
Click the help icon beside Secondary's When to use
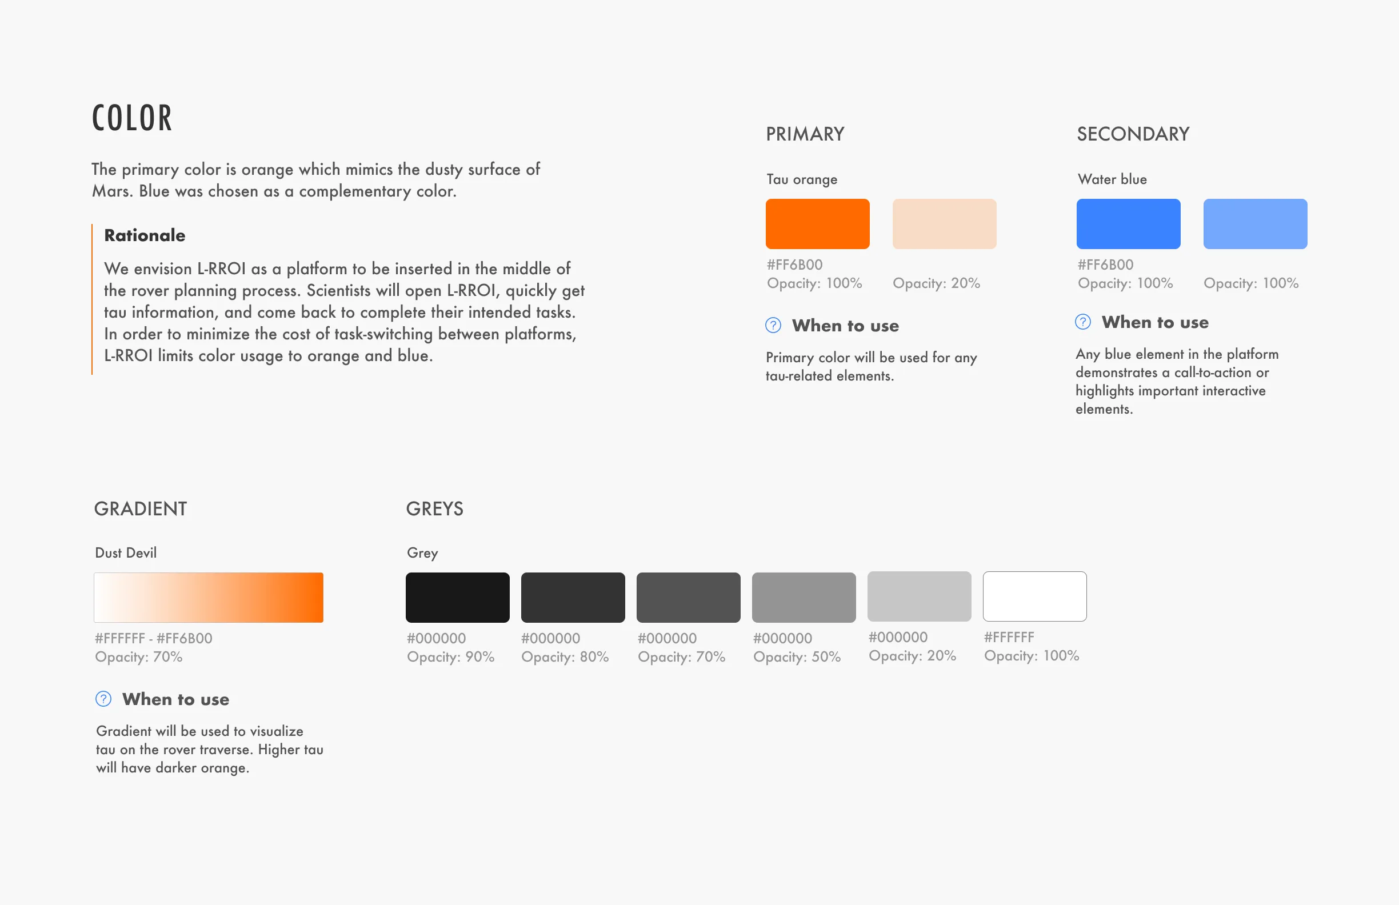(x=1084, y=322)
